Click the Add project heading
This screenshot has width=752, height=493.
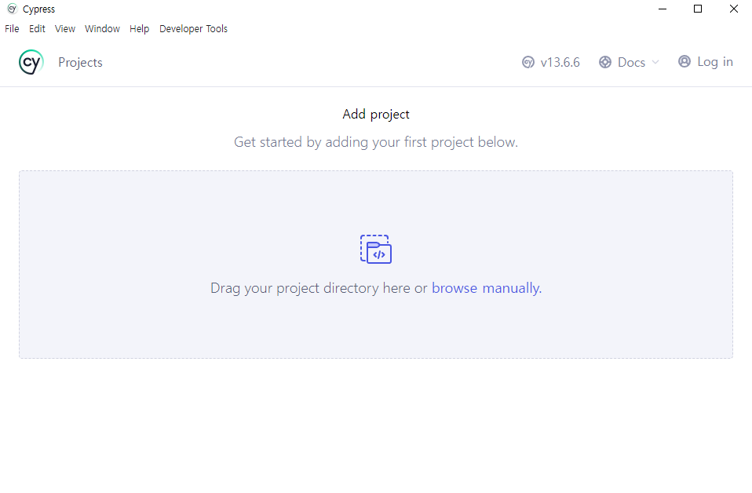(x=376, y=114)
